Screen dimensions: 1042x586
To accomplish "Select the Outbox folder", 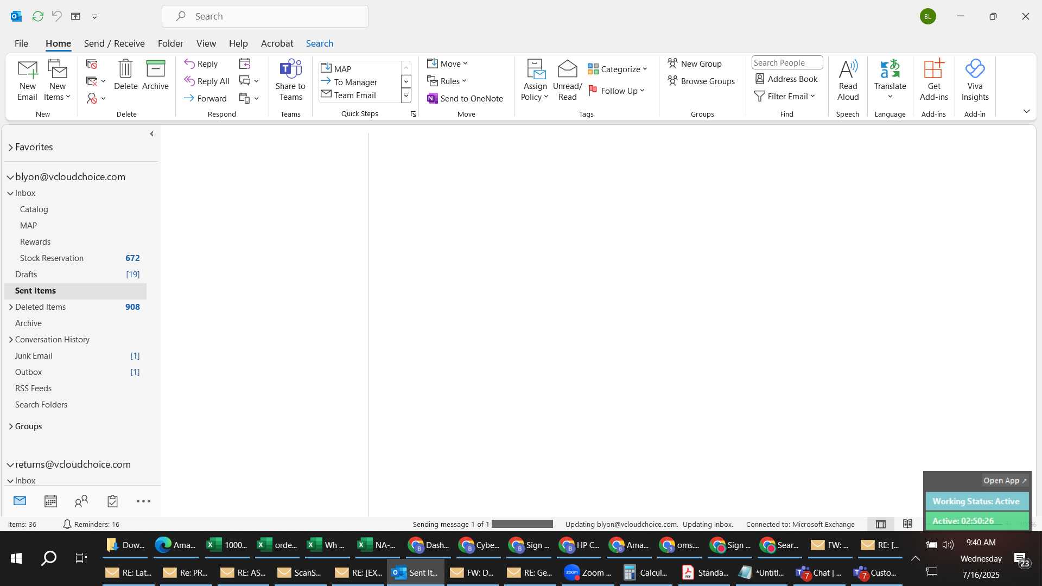I will tap(75, 372).
